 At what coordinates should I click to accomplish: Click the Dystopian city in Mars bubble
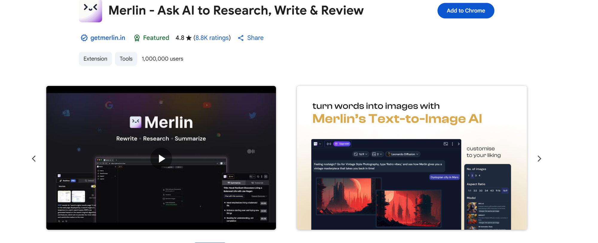tap(444, 177)
